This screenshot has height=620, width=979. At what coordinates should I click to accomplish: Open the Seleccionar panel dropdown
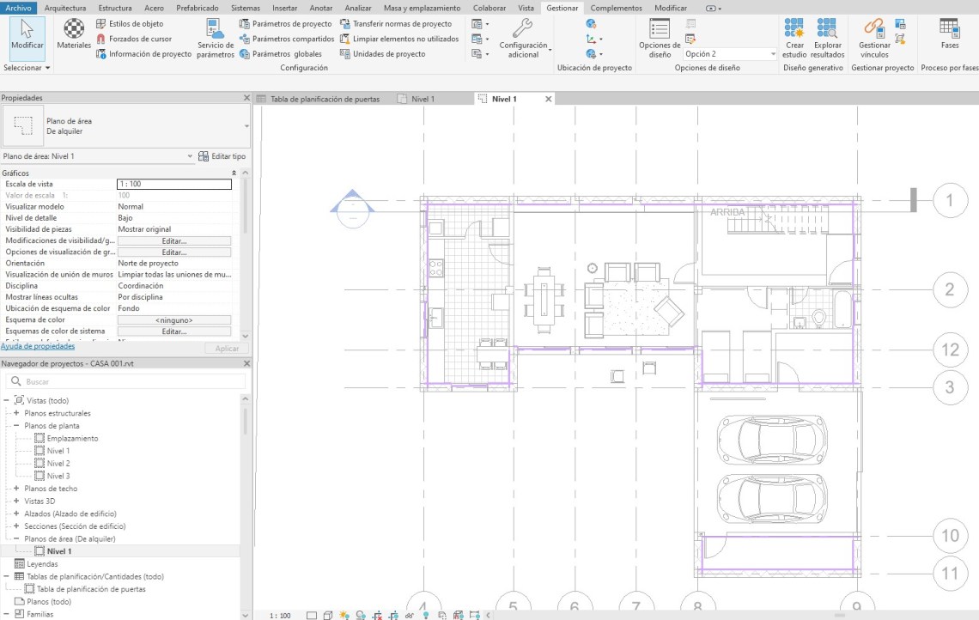[27, 67]
